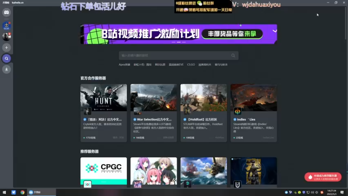Select the 彩虹六号:围攻 suggested tag

click(143, 64)
